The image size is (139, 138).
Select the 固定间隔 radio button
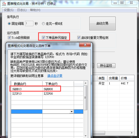click(x=9, y=24)
